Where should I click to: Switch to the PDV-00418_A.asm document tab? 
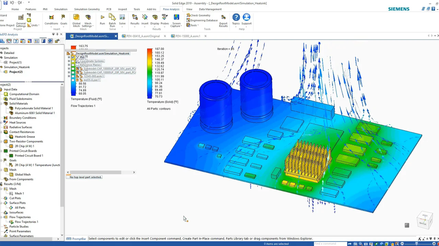(x=143, y=36)
